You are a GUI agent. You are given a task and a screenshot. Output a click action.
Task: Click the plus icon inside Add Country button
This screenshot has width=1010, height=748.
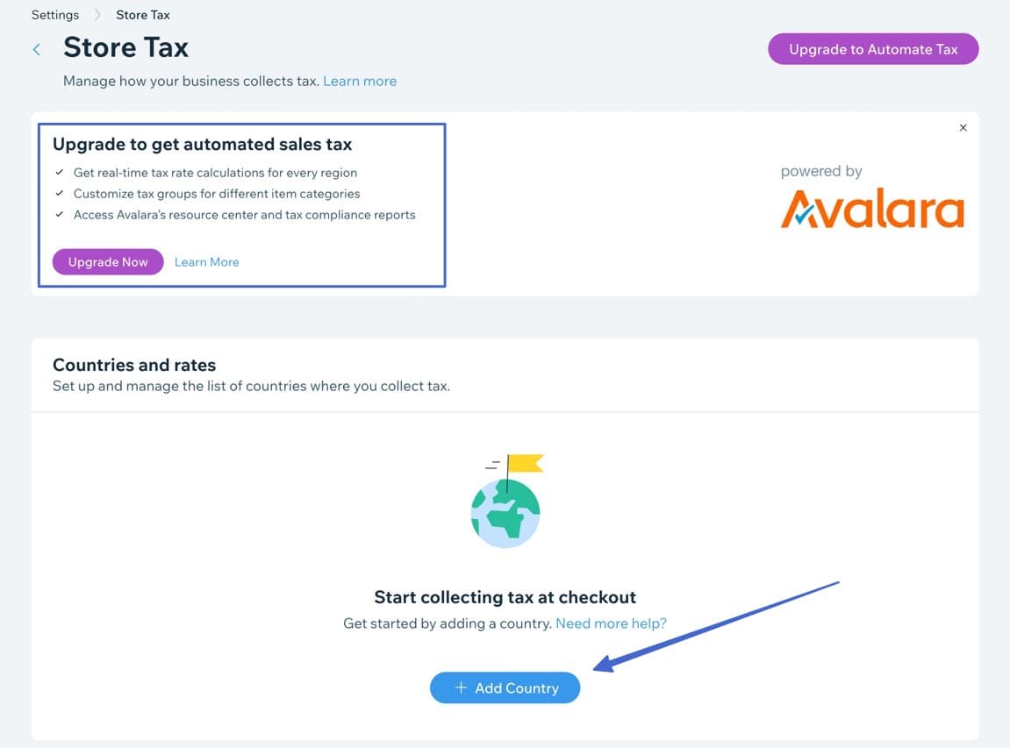point(461,687)
